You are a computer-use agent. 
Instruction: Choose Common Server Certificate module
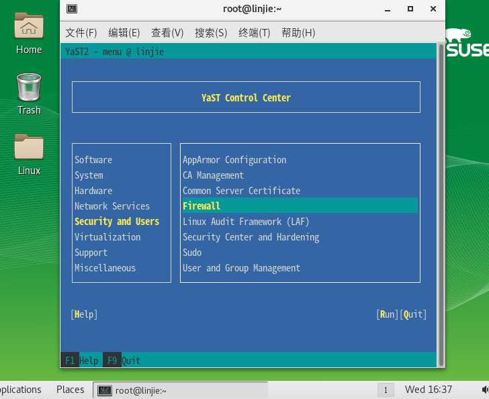point(241,191)
